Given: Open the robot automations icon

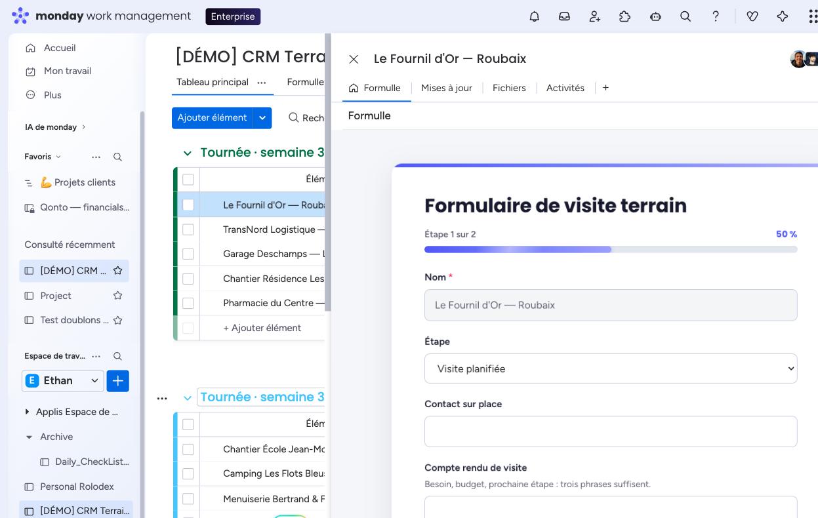Looking at the screenshot, I should (x=655, y=16).
